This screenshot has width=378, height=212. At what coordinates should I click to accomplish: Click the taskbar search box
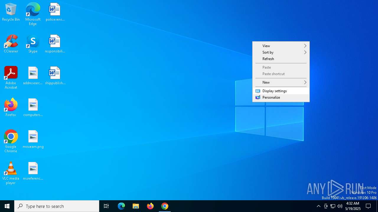pos(57,206)
